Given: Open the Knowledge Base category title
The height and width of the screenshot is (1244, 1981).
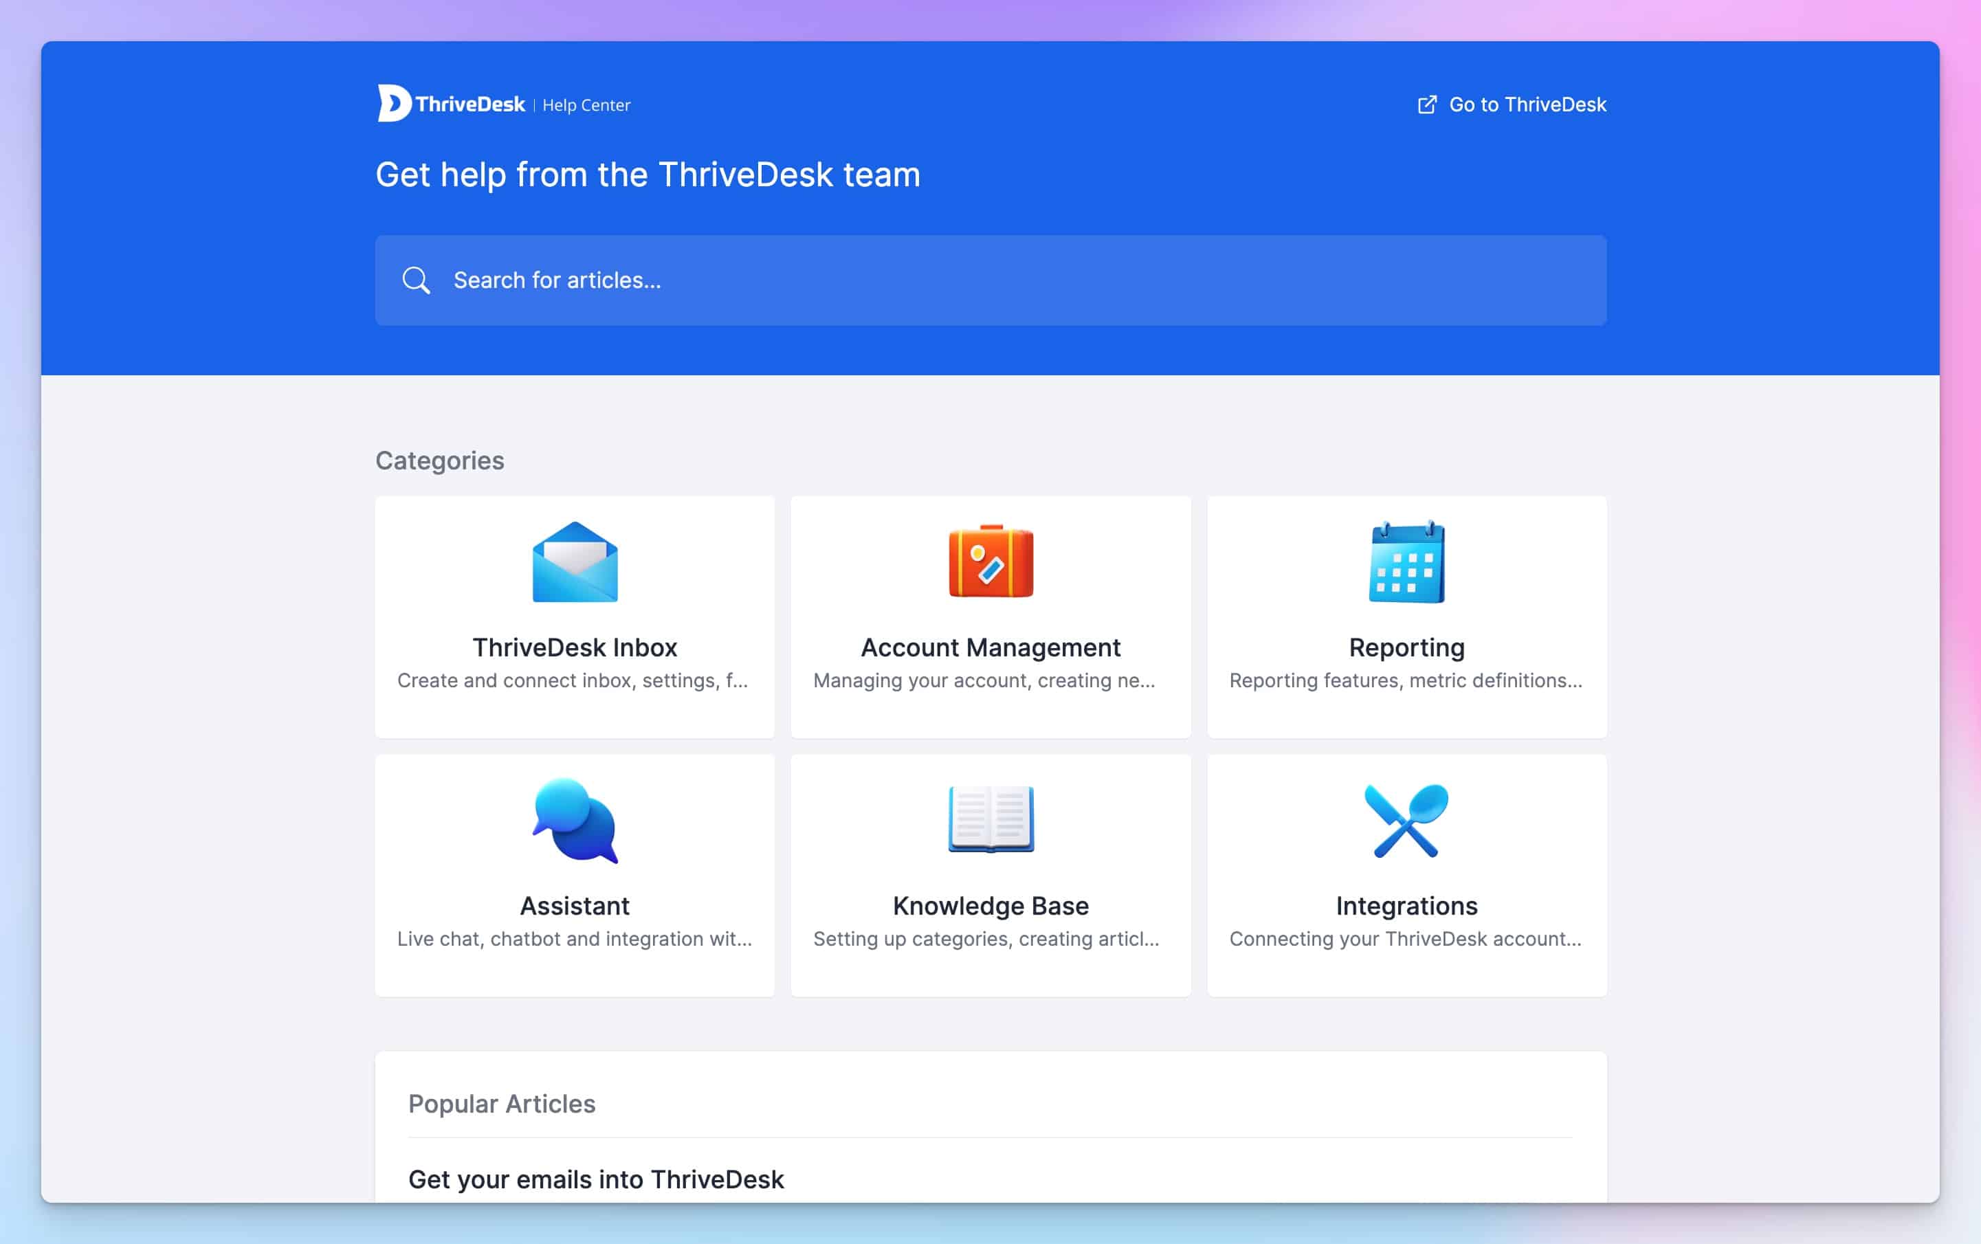Looking at the screenshot, I should pos(991,906).
